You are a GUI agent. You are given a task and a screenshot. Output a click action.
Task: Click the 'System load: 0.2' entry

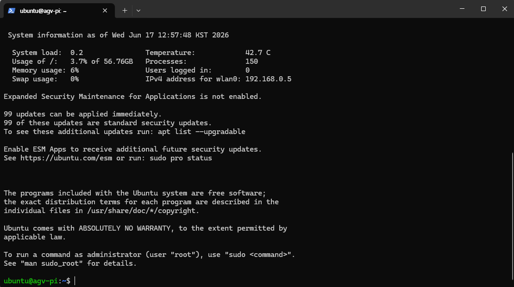tap(48, 53)
